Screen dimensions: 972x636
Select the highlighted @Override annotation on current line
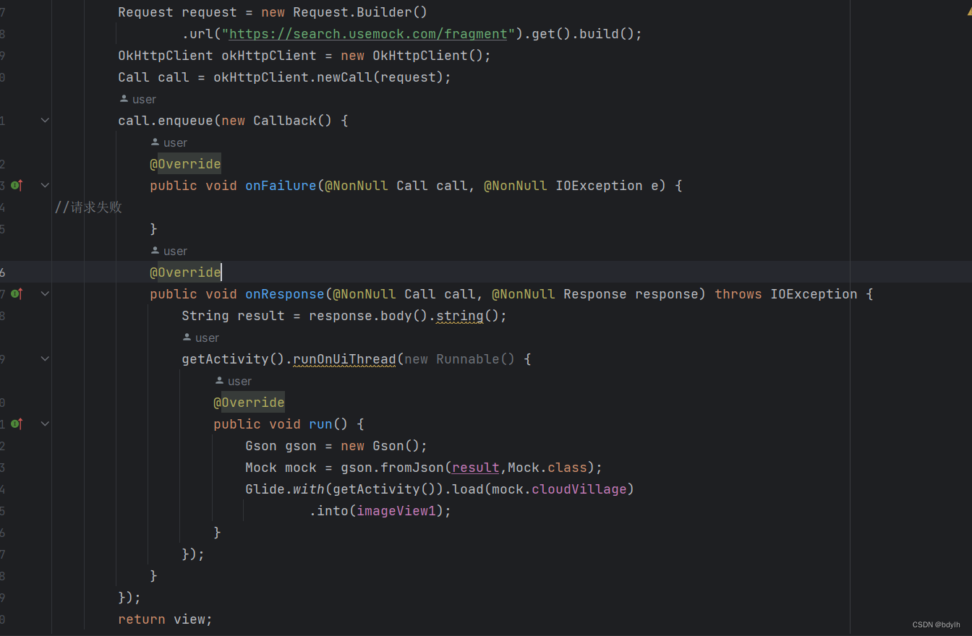tap(185, 272)
